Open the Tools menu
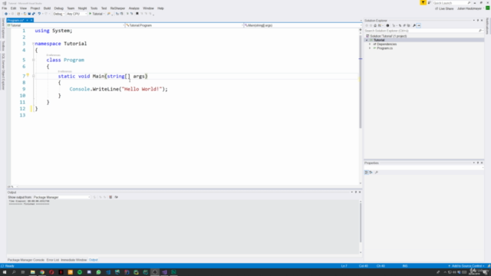Viewport: 491px width, 276px height. (94, 8)
